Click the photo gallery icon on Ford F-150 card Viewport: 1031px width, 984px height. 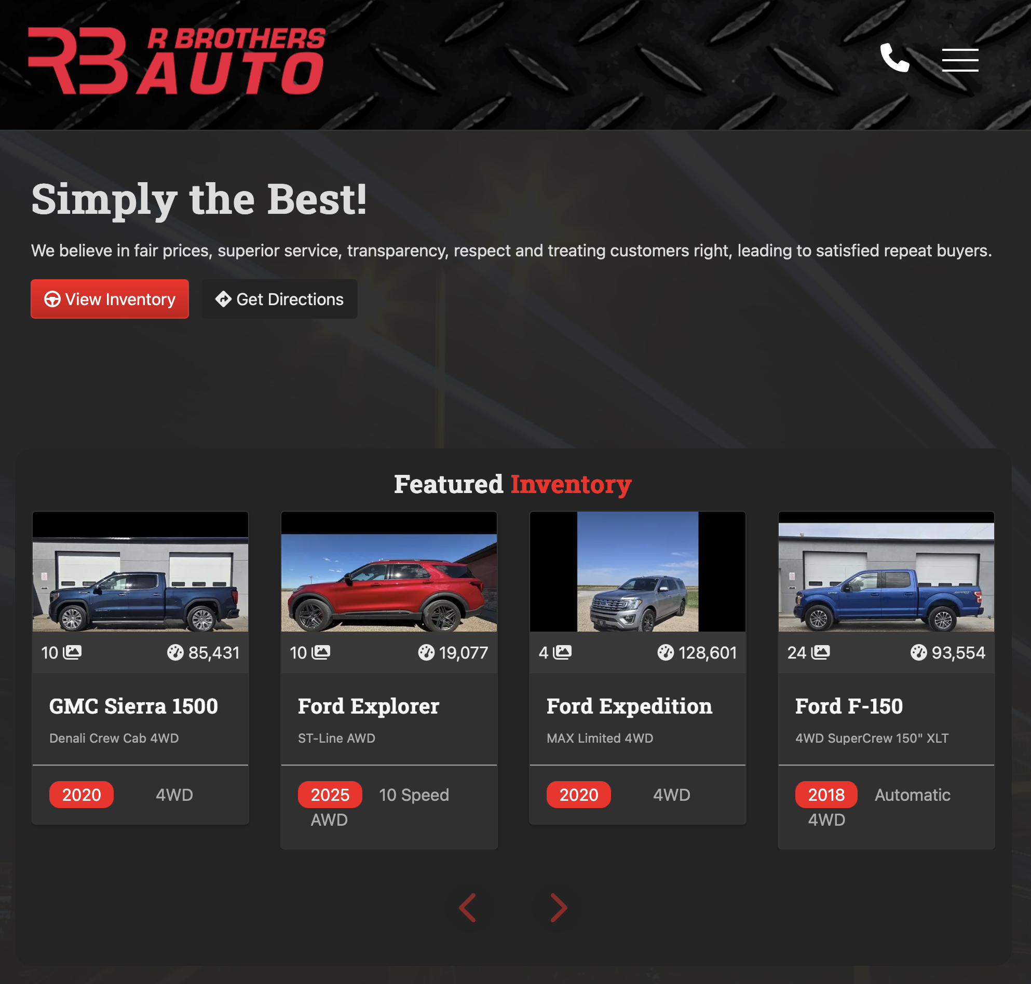point(821,652)
